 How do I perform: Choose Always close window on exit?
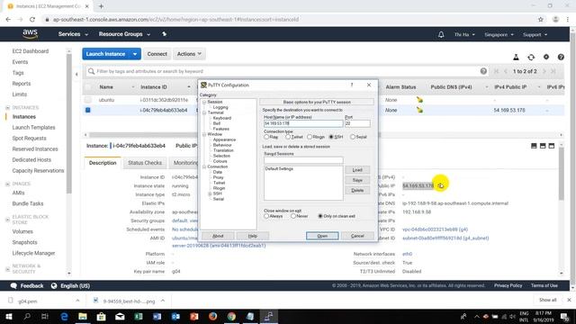[x=266, y=216]
